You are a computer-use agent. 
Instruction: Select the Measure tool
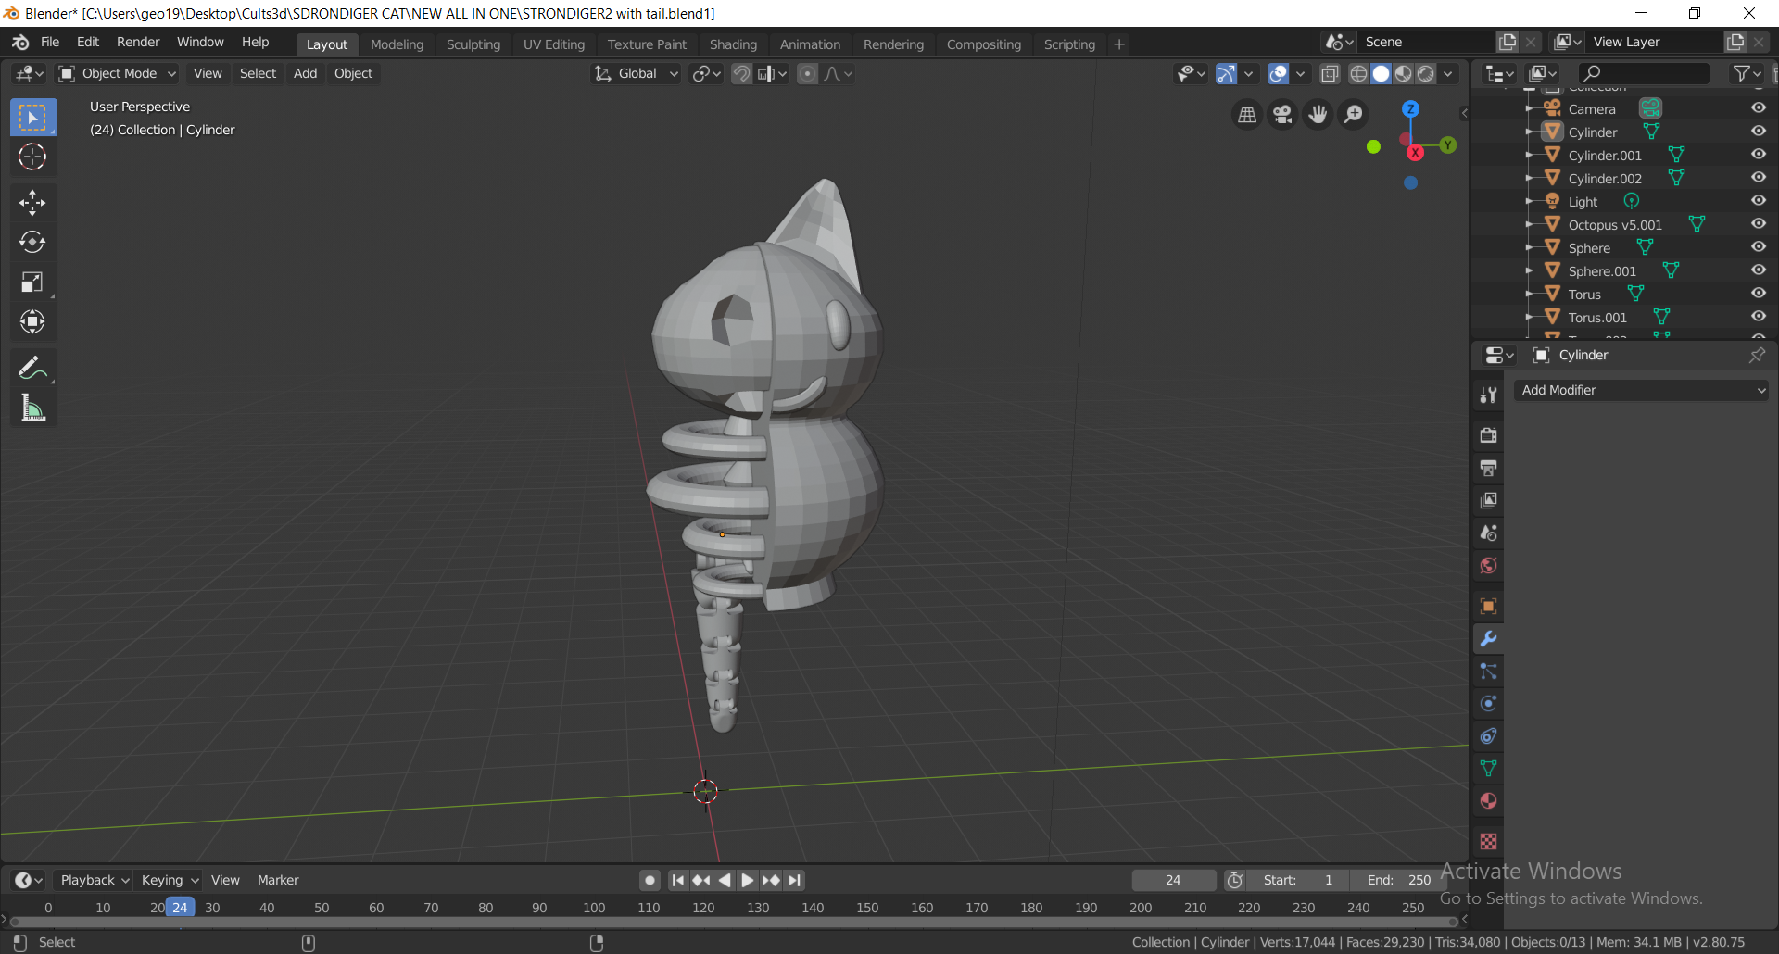tap(32, 408)
